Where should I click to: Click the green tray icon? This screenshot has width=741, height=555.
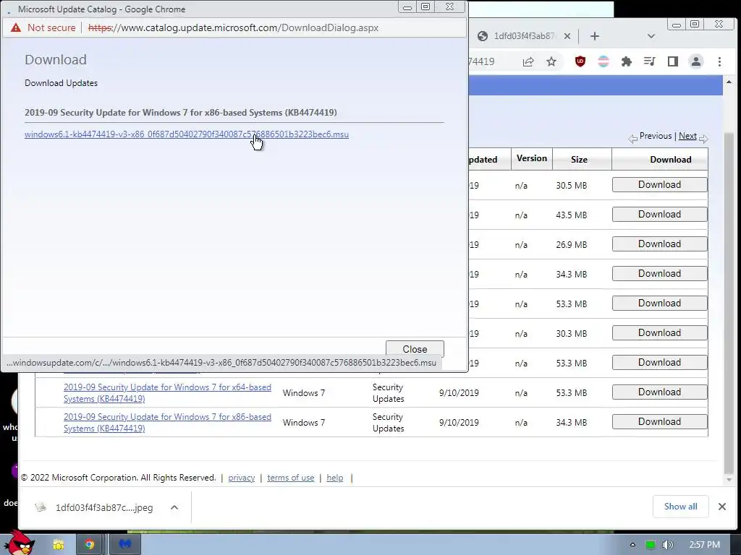tap(651, 545)
